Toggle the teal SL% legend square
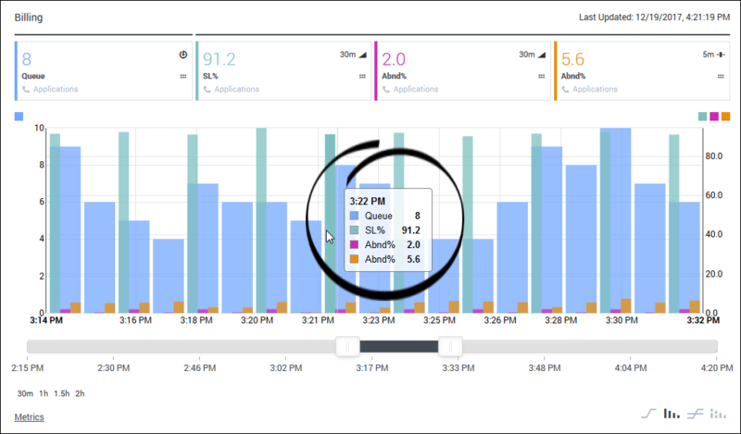This screenshot has height=434, width=741. pos(703,117)
